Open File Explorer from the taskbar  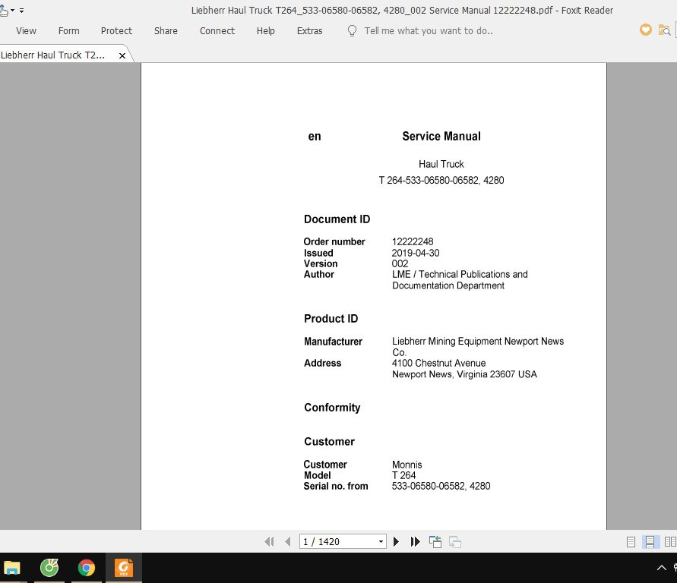[12, 568]
